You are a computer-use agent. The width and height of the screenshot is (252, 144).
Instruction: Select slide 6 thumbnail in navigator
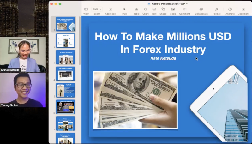[66, 107]
